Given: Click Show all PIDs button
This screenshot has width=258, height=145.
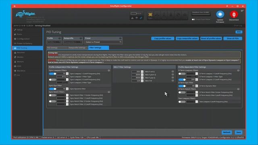Looking at the screenshot, I should [233, 39].
